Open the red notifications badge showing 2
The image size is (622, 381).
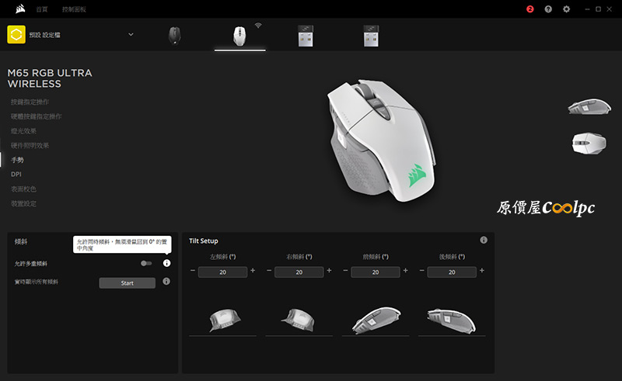point(530,9)
